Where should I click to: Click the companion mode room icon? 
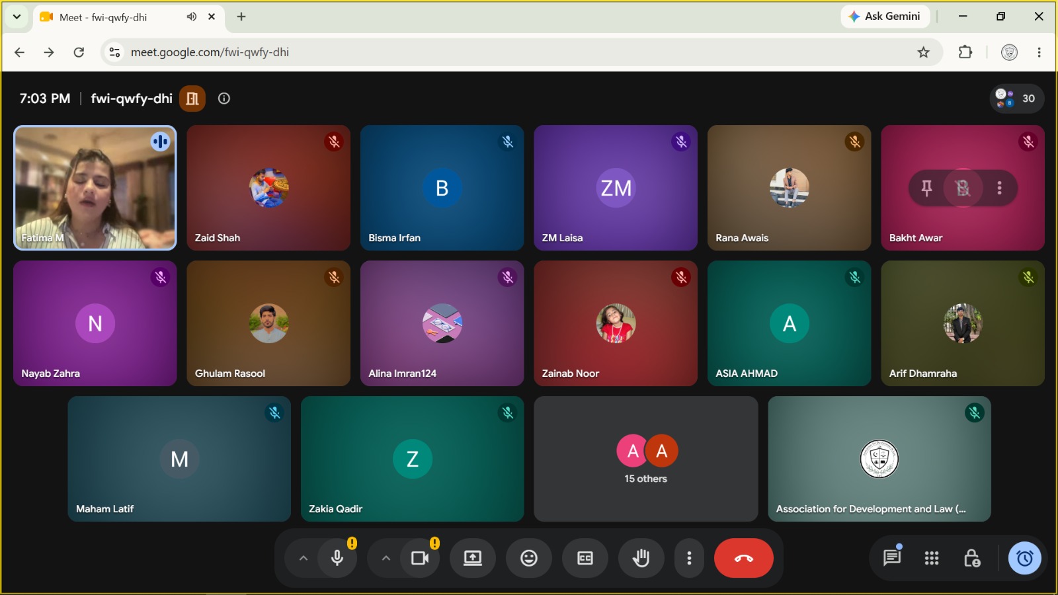click(x=192, y=99)
